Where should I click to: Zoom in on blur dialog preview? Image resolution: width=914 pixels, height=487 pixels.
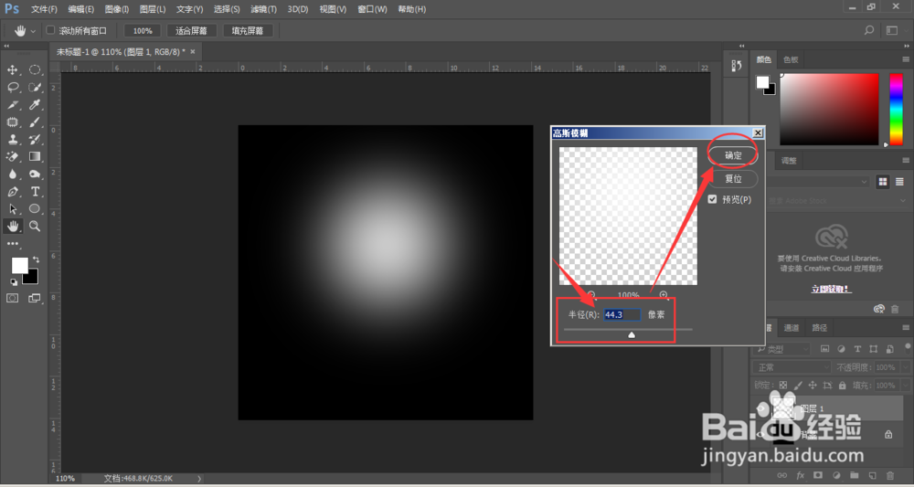[664, 295]
